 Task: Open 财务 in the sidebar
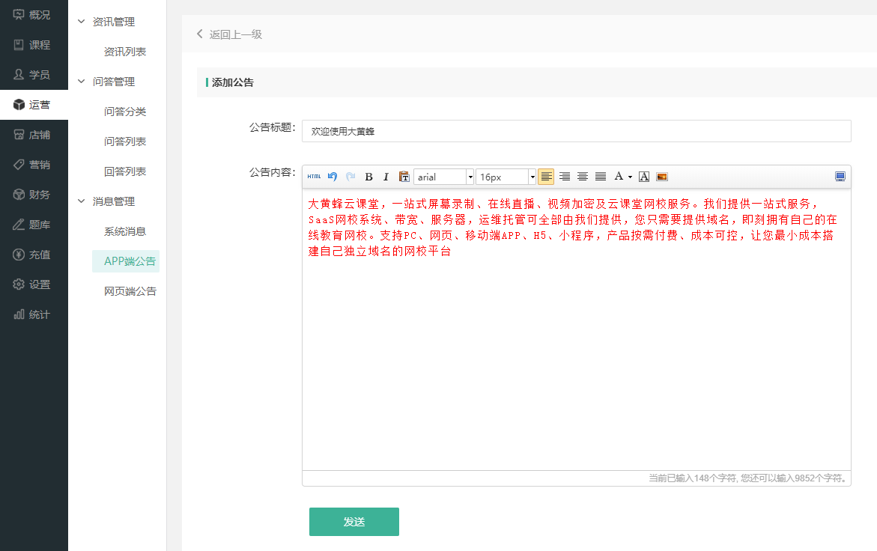[x=34, y=195]
